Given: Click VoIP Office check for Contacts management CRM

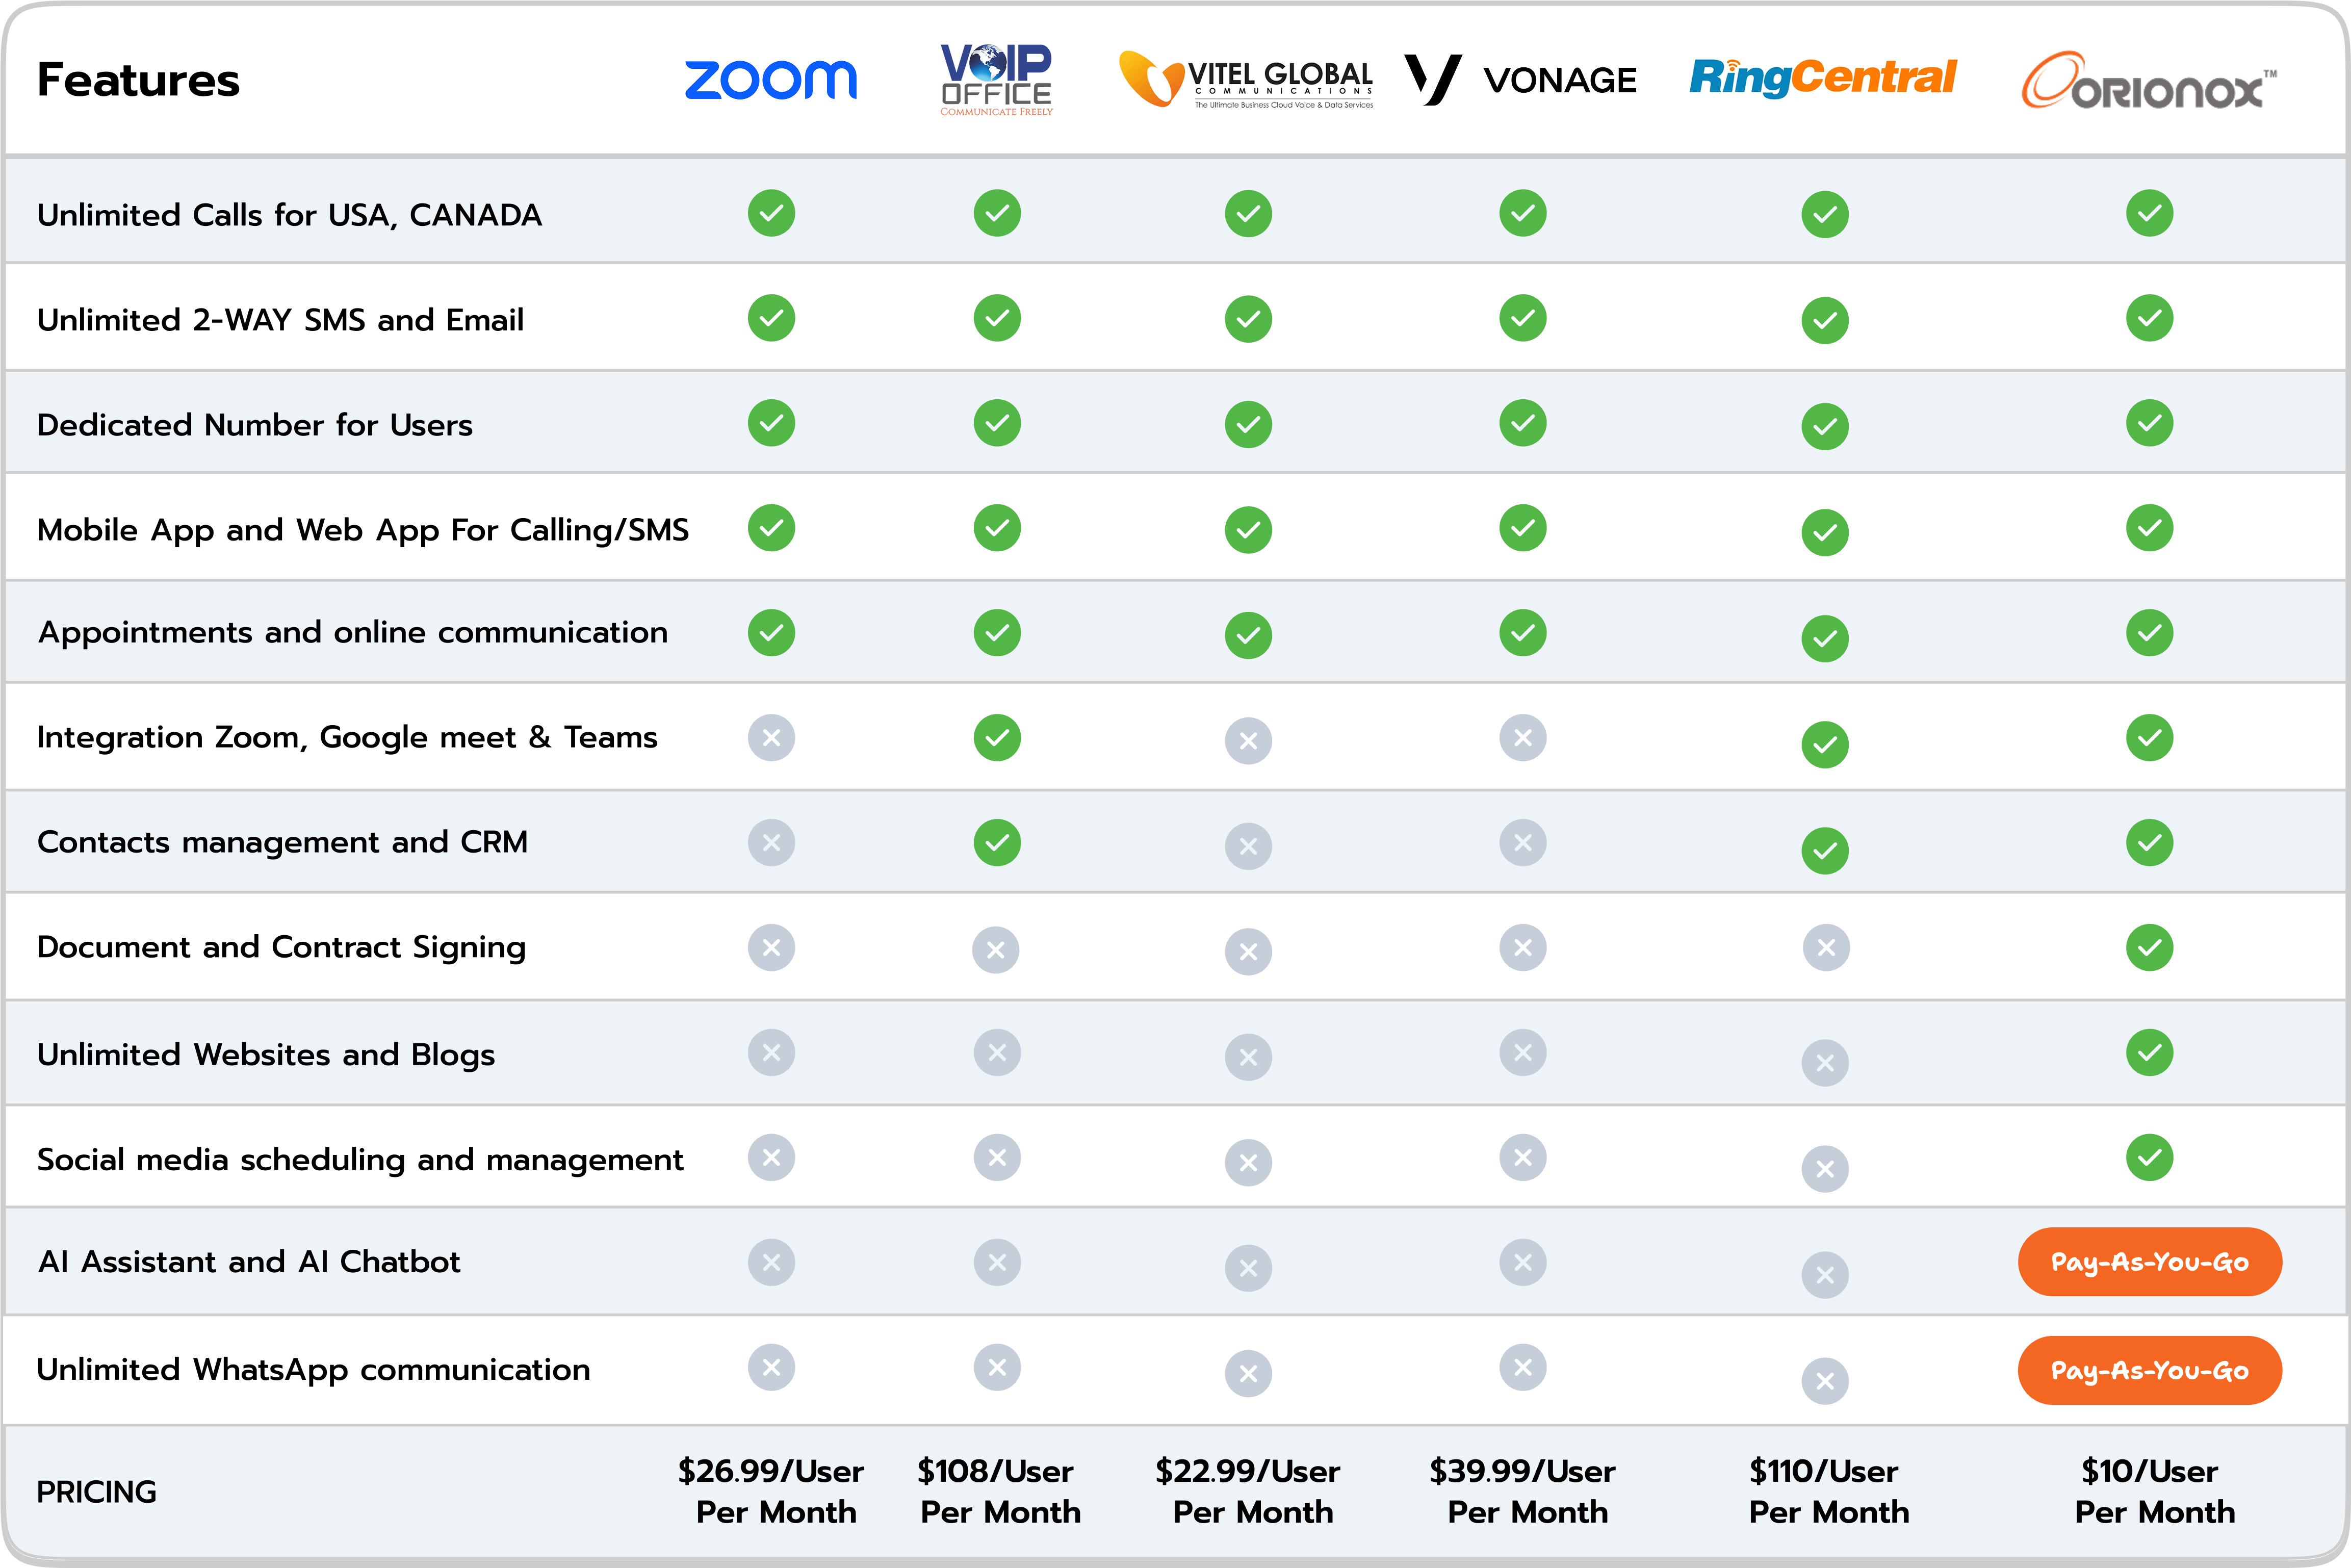Looking at the screenshot, I should click(997, 843).
